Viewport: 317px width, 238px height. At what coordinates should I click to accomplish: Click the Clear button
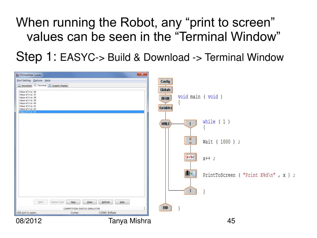[90, 202]
